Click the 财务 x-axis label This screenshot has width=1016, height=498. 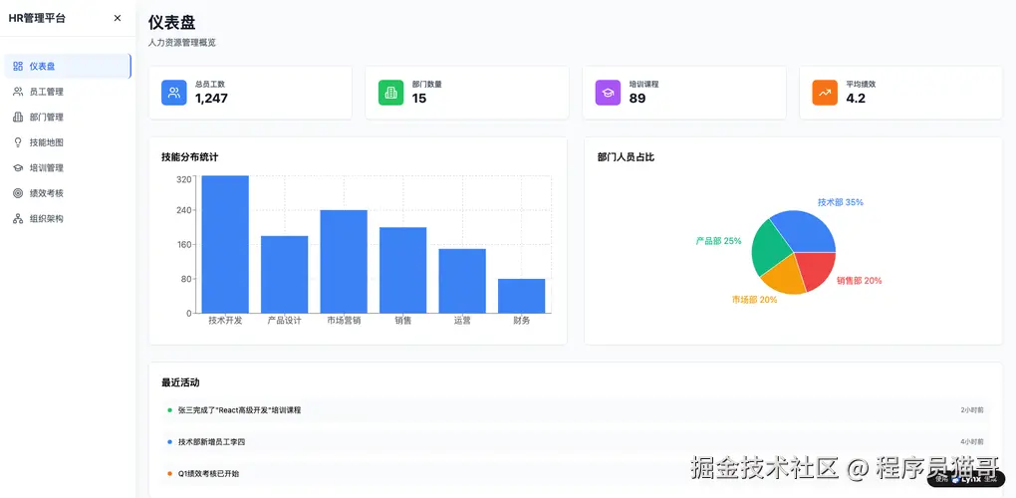pyautogui.click(x=522, y=321)
